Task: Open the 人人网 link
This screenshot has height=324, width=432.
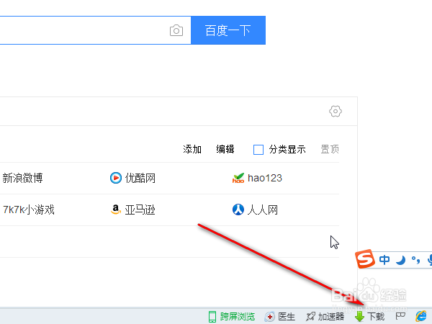Action: (x=263, y=210)
